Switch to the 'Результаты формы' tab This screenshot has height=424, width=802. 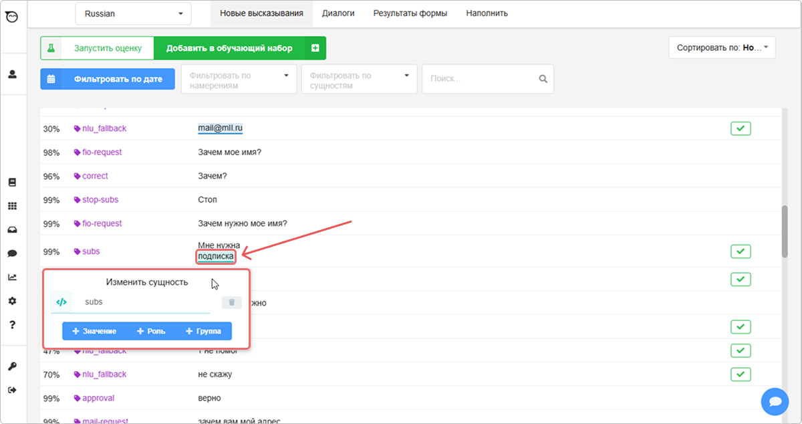tap(410, 13)
